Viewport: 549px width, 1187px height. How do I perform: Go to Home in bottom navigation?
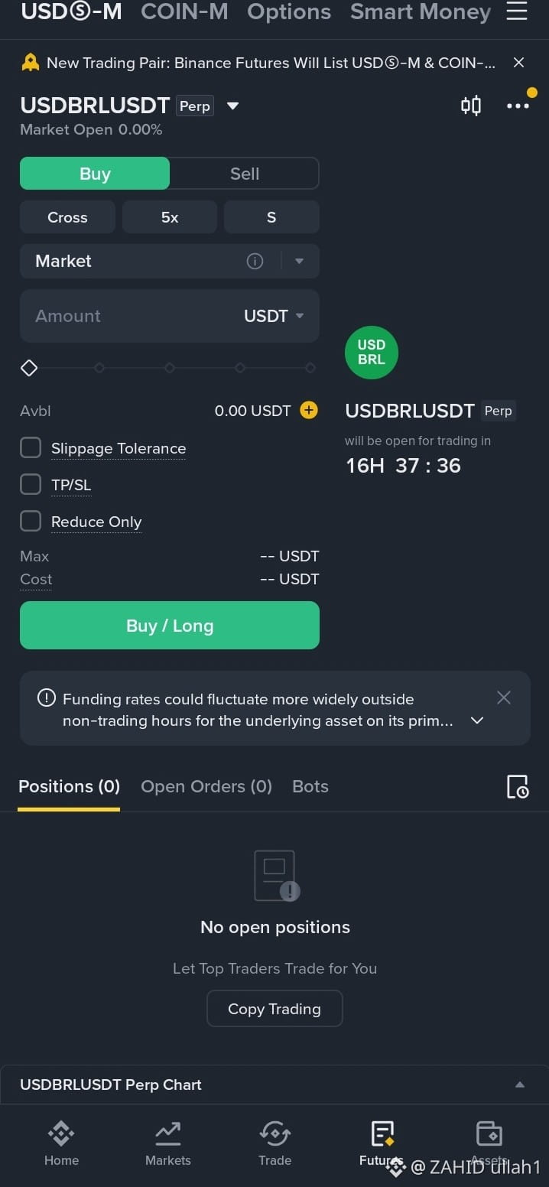tap(61, 1143)
